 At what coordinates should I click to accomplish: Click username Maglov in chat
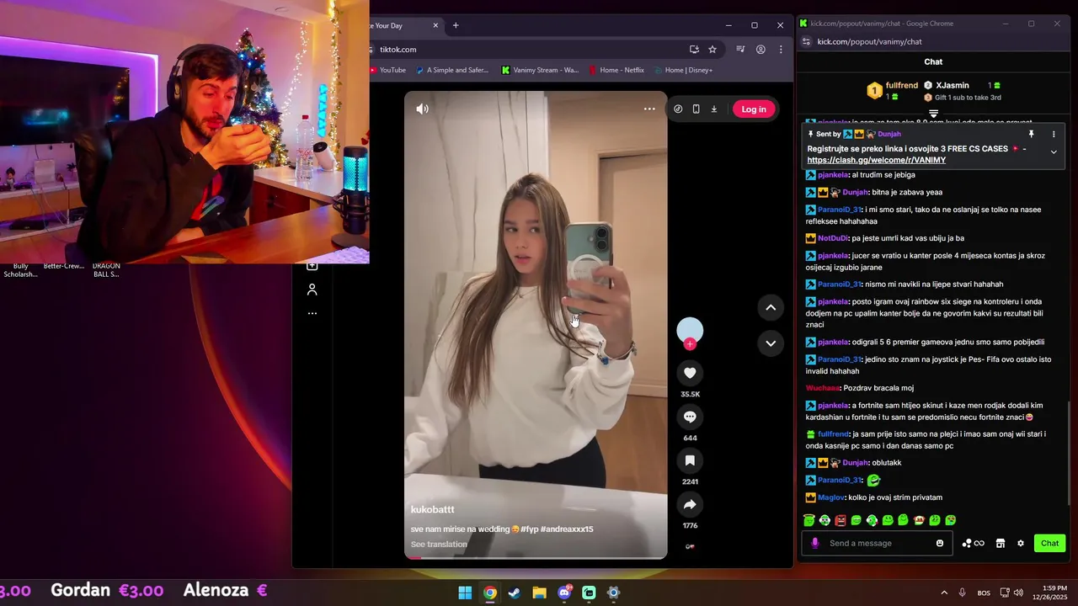(x=831, y=497)
